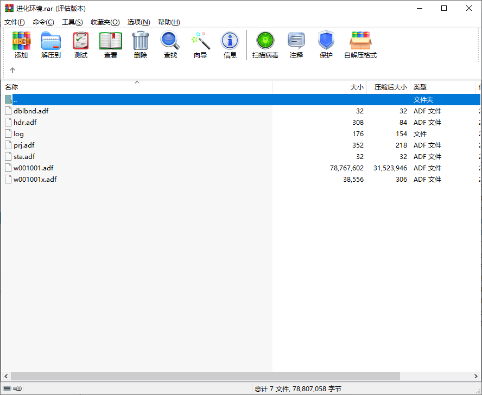The width and height of the screenshot is (482, 395).
Task: Select file icon of w001001.adf
Action: coord(8,168)
